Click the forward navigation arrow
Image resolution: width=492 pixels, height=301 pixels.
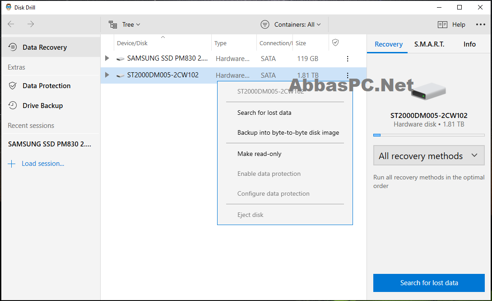click(x=31, y=24)
